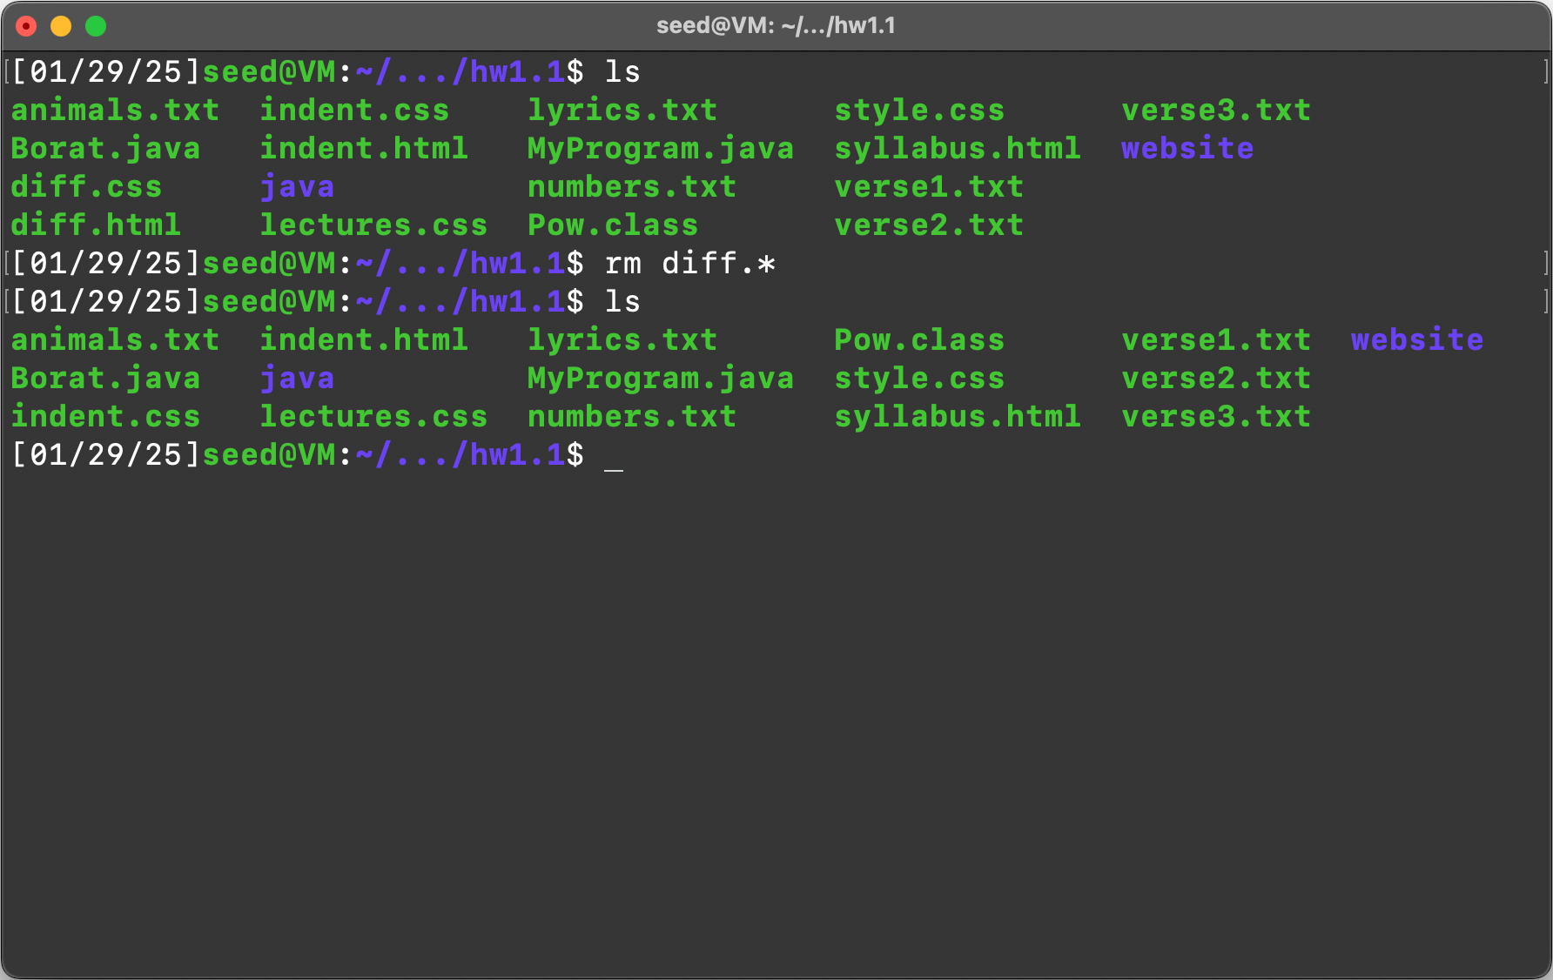Viewport: 1553px width, 980px height.
Task: Close the terminal with the red button
Action: [x=26, y=26]
